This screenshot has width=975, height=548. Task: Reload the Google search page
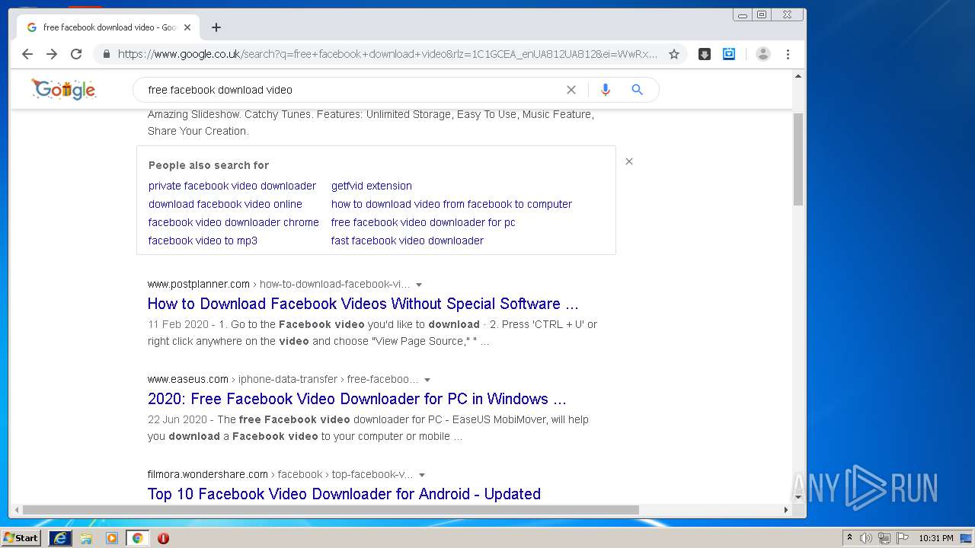76,54
